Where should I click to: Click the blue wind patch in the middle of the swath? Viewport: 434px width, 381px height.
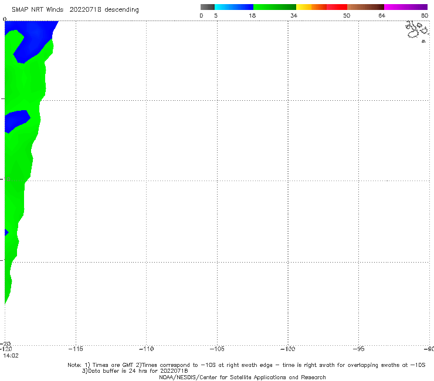[17, 121]
